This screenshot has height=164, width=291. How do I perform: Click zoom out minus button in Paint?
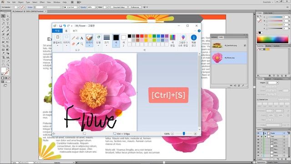[x=172, y=133]
